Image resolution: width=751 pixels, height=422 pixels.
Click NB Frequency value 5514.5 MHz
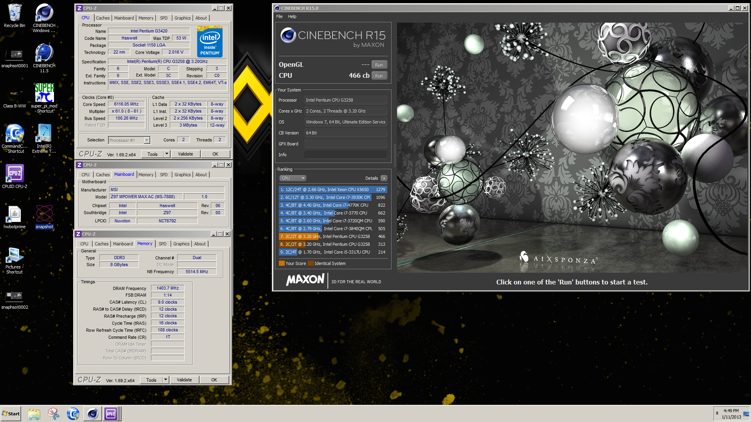tap(197, 272)
